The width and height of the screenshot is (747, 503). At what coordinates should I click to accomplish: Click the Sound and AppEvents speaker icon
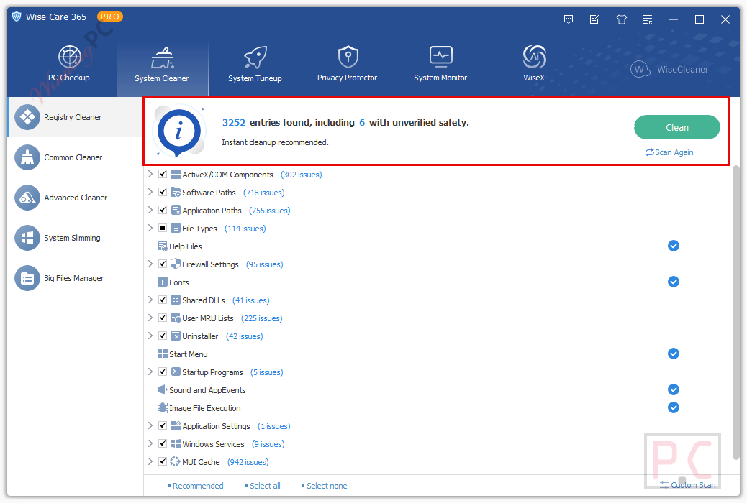pos(163,389)
